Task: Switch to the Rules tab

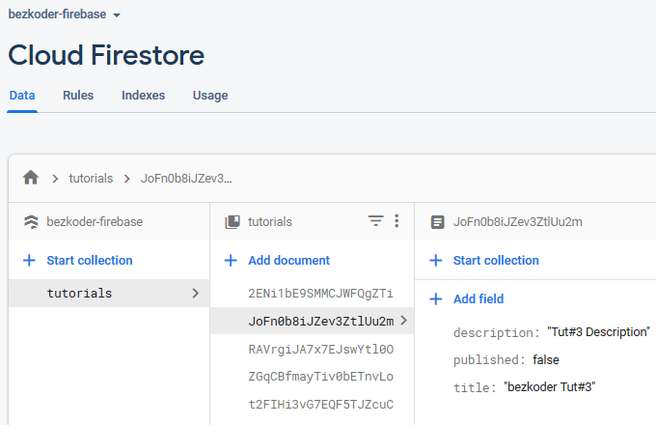Action: (78, 95)
